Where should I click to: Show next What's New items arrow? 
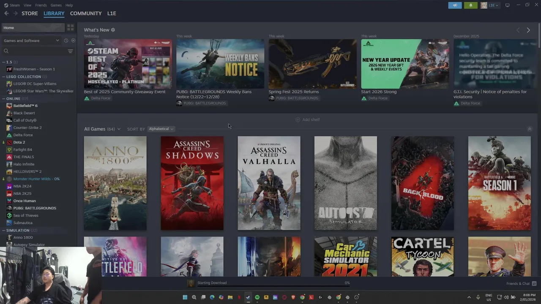[x=528, y=30]
